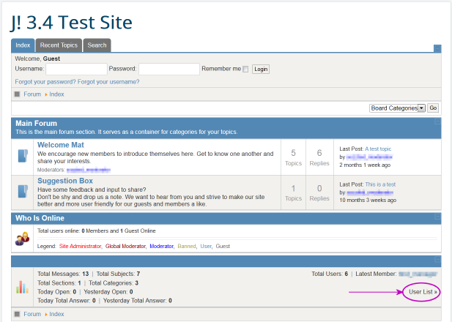The height and width of the screenshot is (322, 452).
Task: Click the top breadcrumb forum icon
Action: click(x=18, y=94)
